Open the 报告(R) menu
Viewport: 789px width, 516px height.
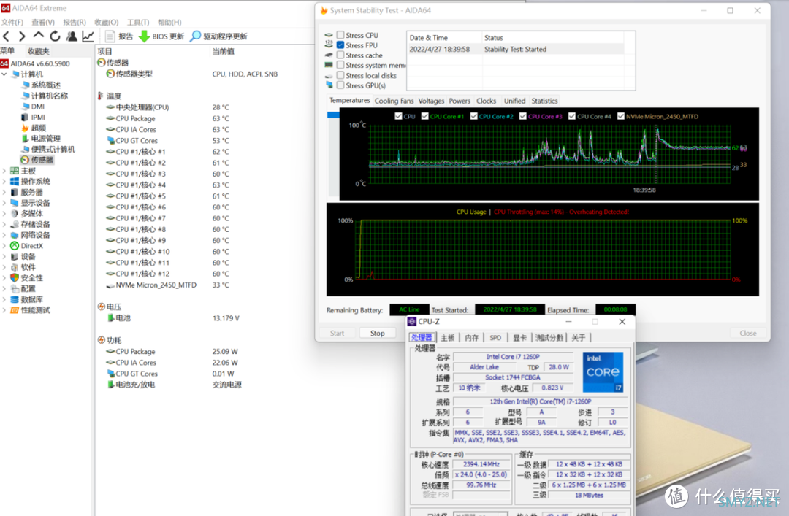point(74,22)
